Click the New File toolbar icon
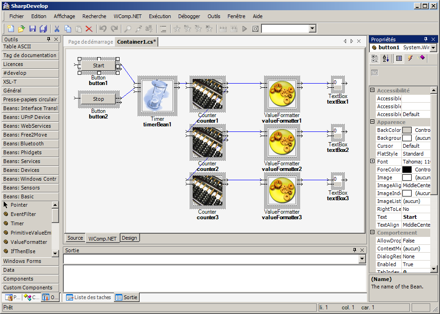The width and height of the screenshot is (440, 314). [11, 29]
